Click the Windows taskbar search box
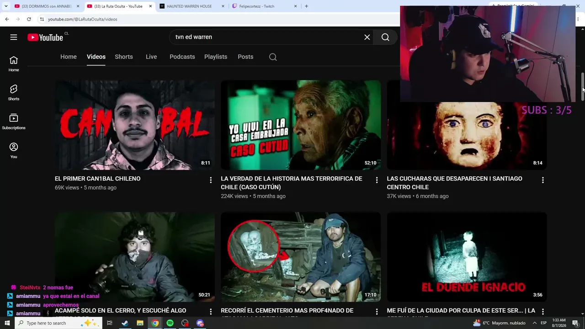 pyautogui.click(x=58, y=323)
